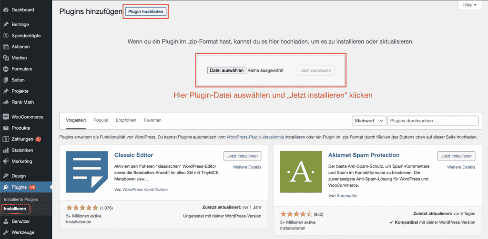The image size is (488, 239).
Task: Open Weitere Details for Classic Editor
Action: (x=247, y=167)
